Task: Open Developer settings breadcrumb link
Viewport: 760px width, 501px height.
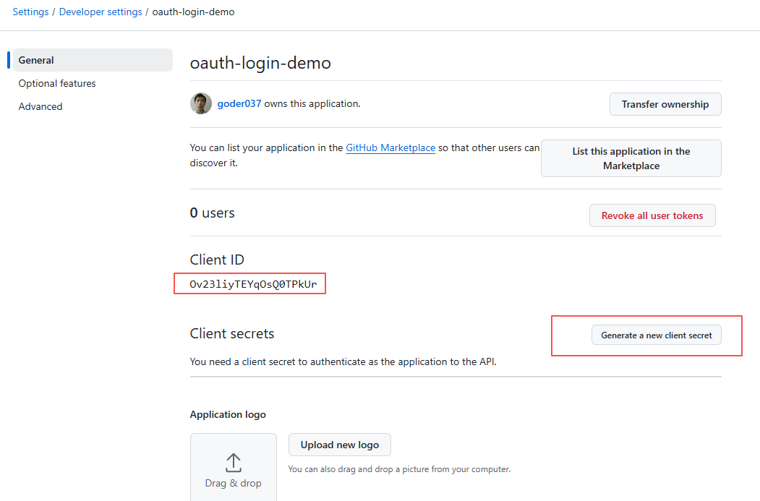Action: click(101, 12)
